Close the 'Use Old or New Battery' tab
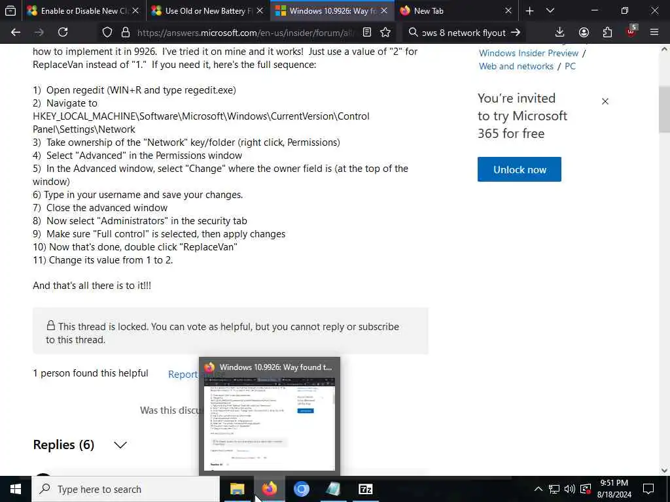 pyautogui.click(x=260, y=11)
